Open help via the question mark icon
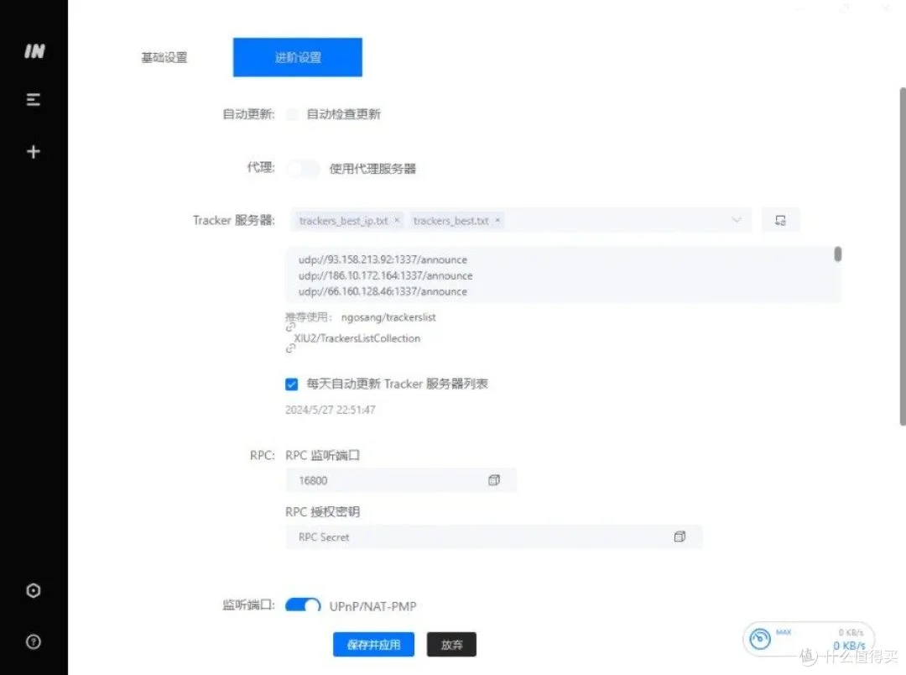 34,642
